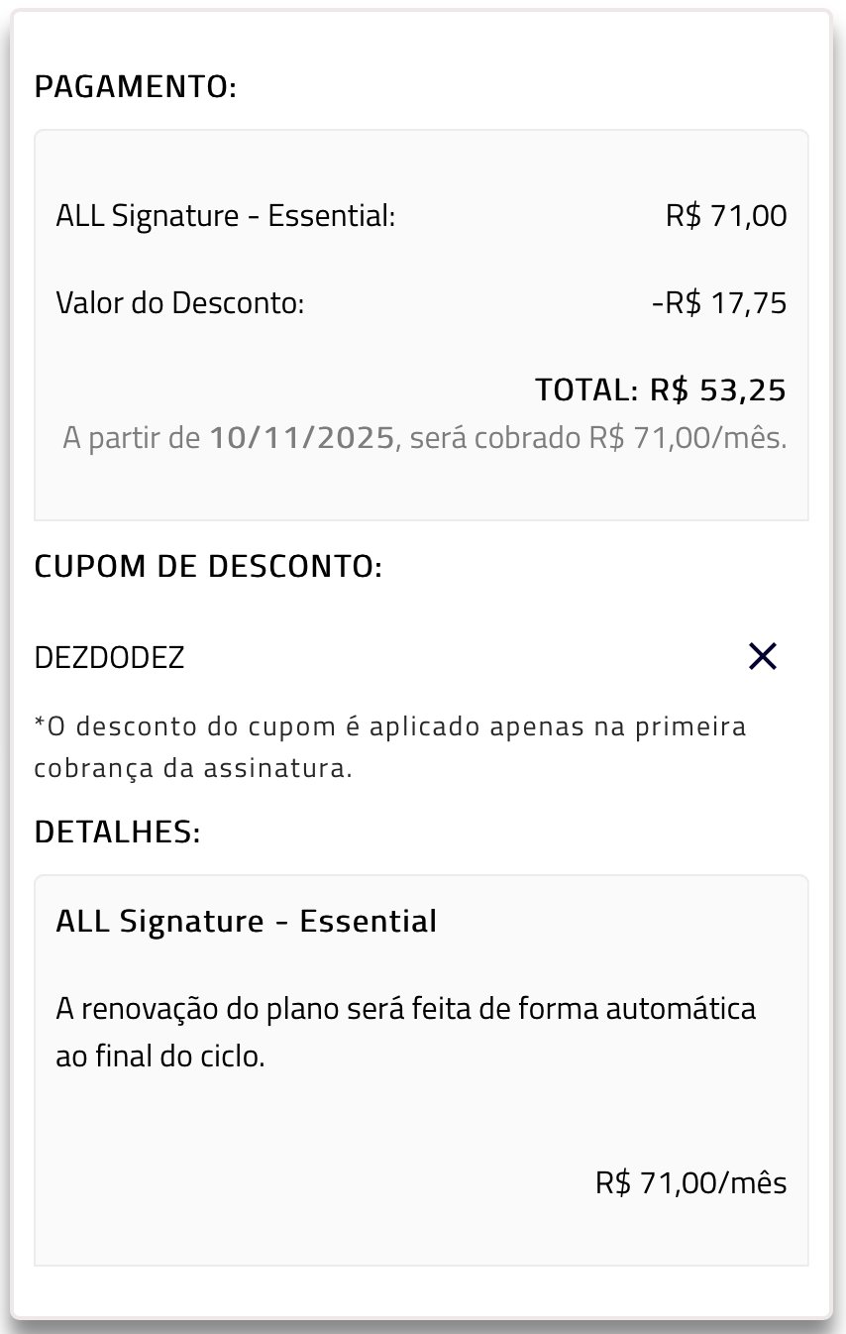Select the Valor do Desconto label

180,302
